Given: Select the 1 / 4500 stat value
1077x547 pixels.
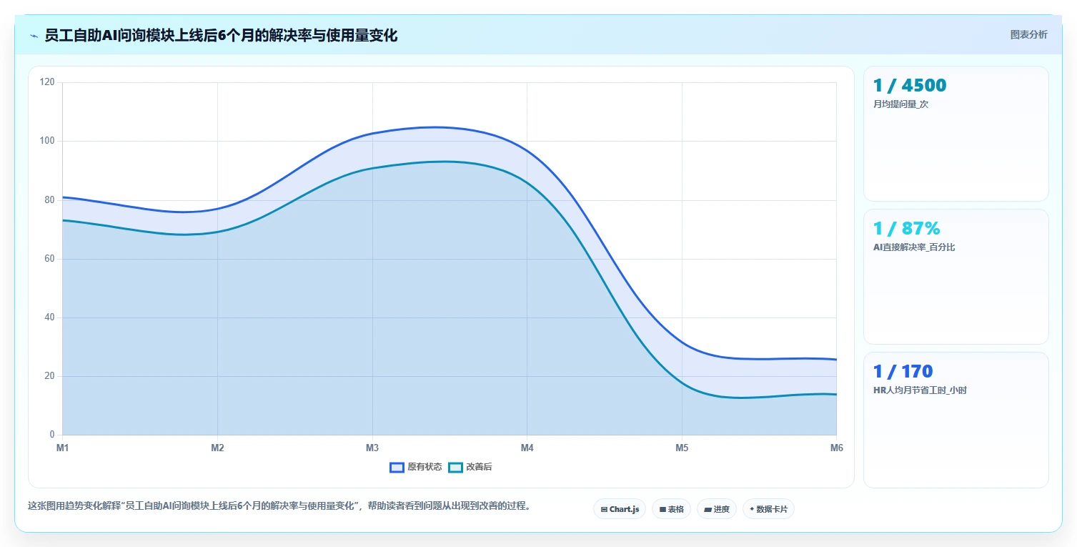Looking at the screenshot, I should 909,85.
